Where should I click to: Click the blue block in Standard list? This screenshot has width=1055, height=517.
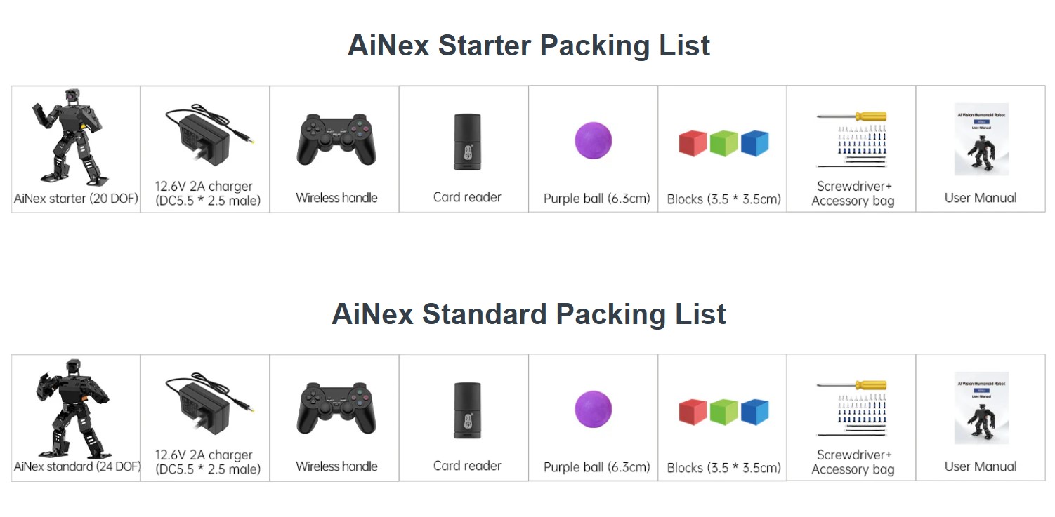(x=754, y=412)
